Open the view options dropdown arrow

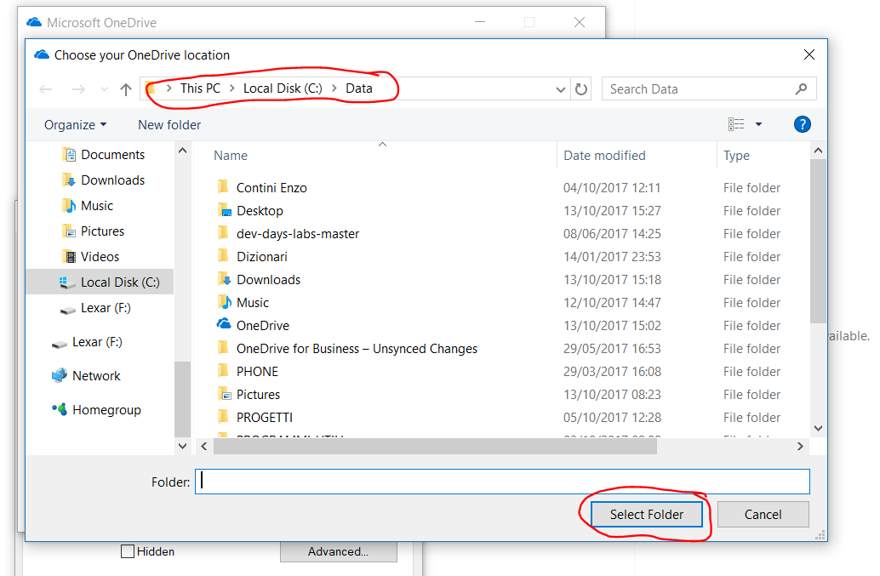[x=758, y=125]
